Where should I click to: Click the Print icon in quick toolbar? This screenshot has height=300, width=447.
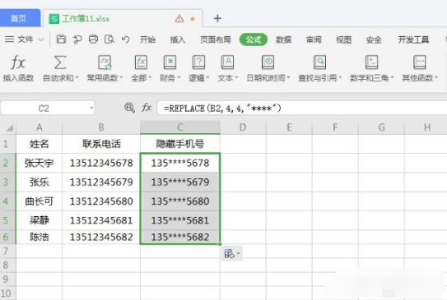click(93, 39)
